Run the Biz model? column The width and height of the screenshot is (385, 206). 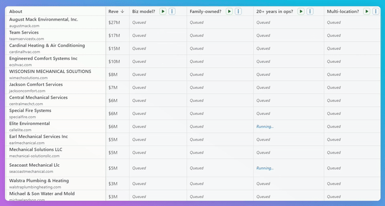[163, 11]
